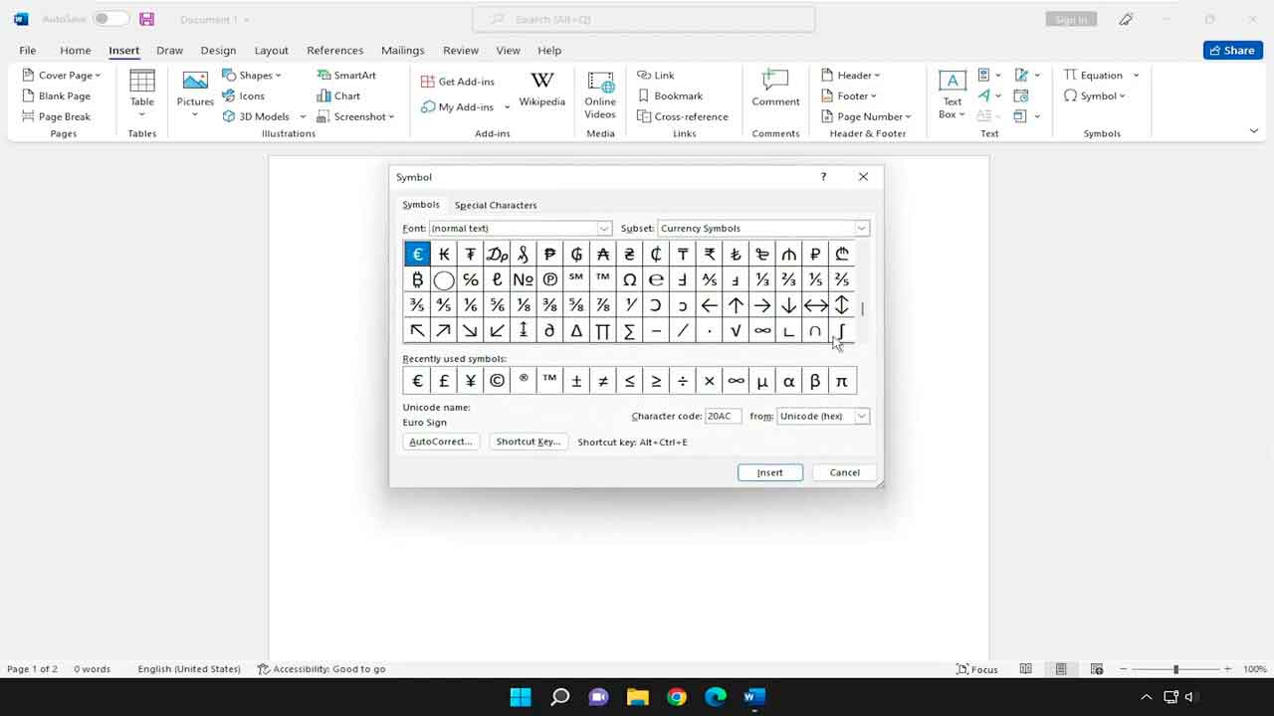The image size is (1274, 716).
Task: Click the AutoCorrect... button
Action: click(x=441, y=442)
